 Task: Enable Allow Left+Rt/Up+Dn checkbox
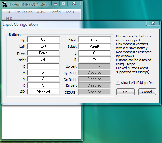tap(118, 83)
